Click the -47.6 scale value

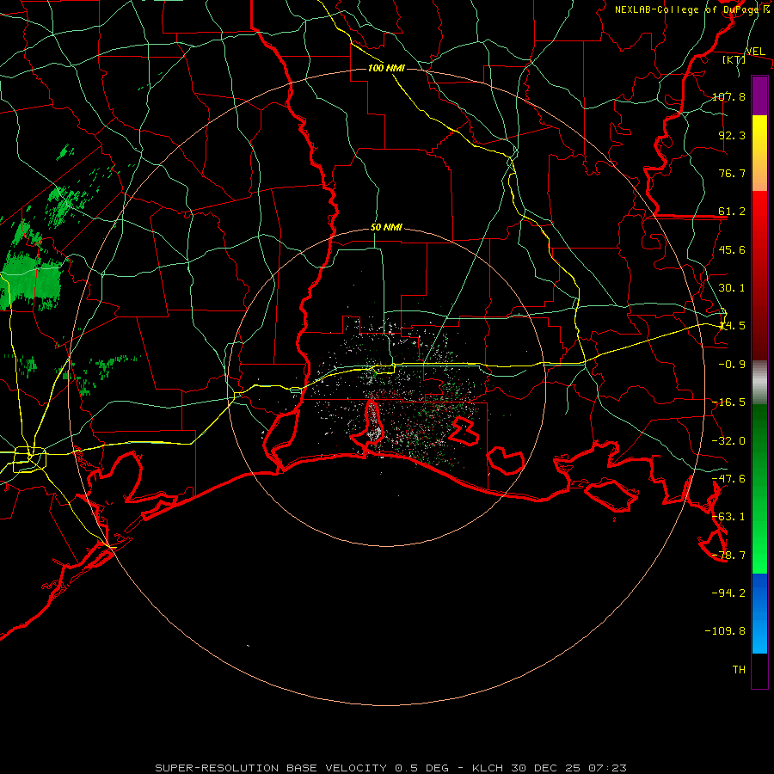pyautogui.click(x=729, y=479)
